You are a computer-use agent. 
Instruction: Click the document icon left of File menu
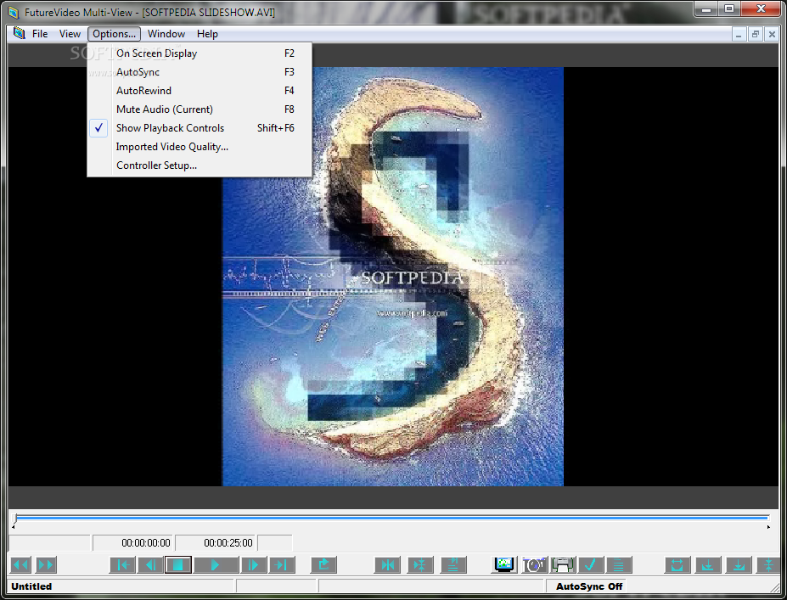[x=19, y=33]
